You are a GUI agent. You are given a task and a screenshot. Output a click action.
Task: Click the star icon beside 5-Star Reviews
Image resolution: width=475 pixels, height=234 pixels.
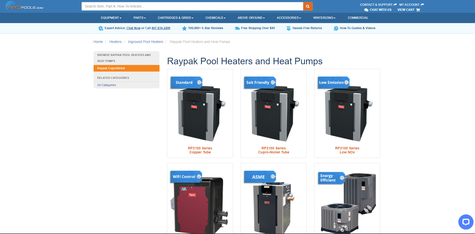pyautogui.click(x=184, y=28)
